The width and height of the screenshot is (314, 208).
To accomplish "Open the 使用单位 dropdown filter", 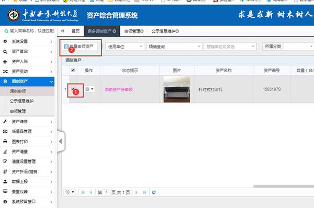I will 125,47.
